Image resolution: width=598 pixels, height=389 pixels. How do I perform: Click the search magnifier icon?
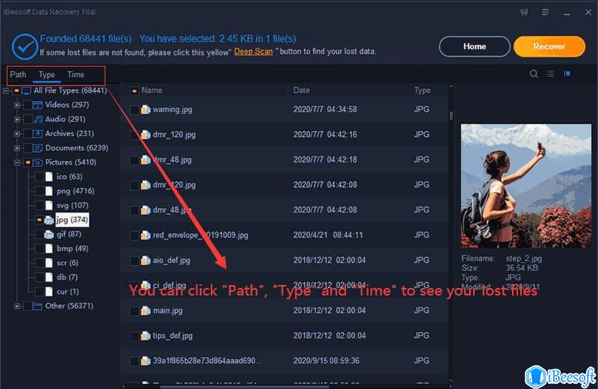click(534, 73)
